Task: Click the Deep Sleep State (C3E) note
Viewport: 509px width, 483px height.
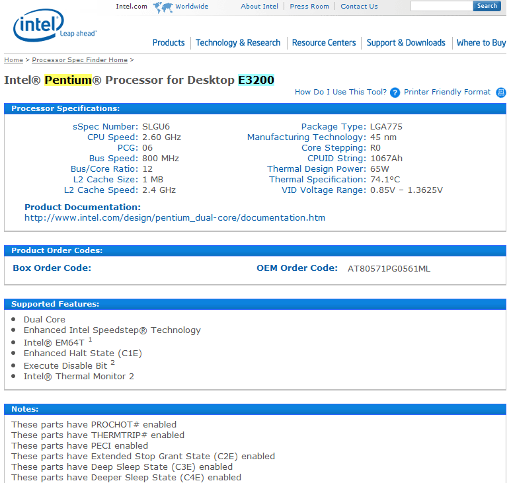Action: 122,466
